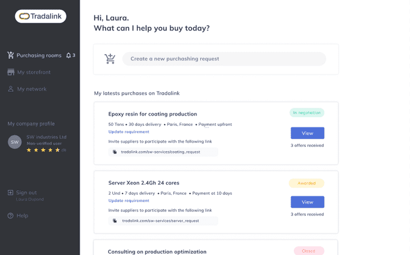This screenshot has height=255, width=410.
Task: Click the My storefront shop icon
Action: point(10,72)
